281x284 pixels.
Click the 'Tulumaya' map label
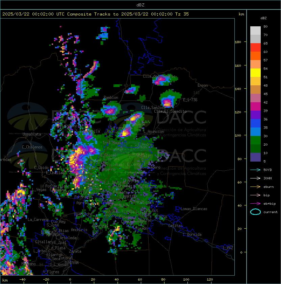[115, 149]
